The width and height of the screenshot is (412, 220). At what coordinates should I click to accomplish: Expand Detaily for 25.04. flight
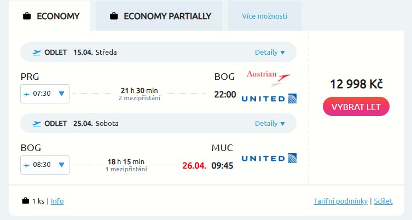point(270,123)
